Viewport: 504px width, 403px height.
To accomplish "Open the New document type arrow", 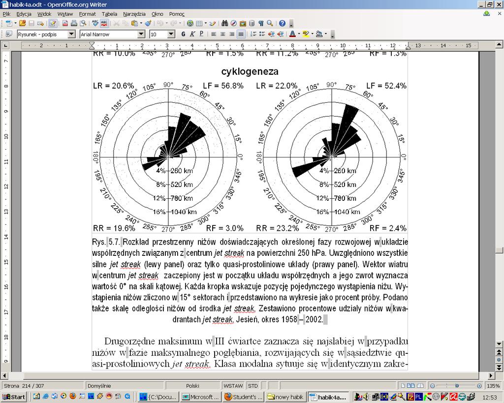I will 15,23.
